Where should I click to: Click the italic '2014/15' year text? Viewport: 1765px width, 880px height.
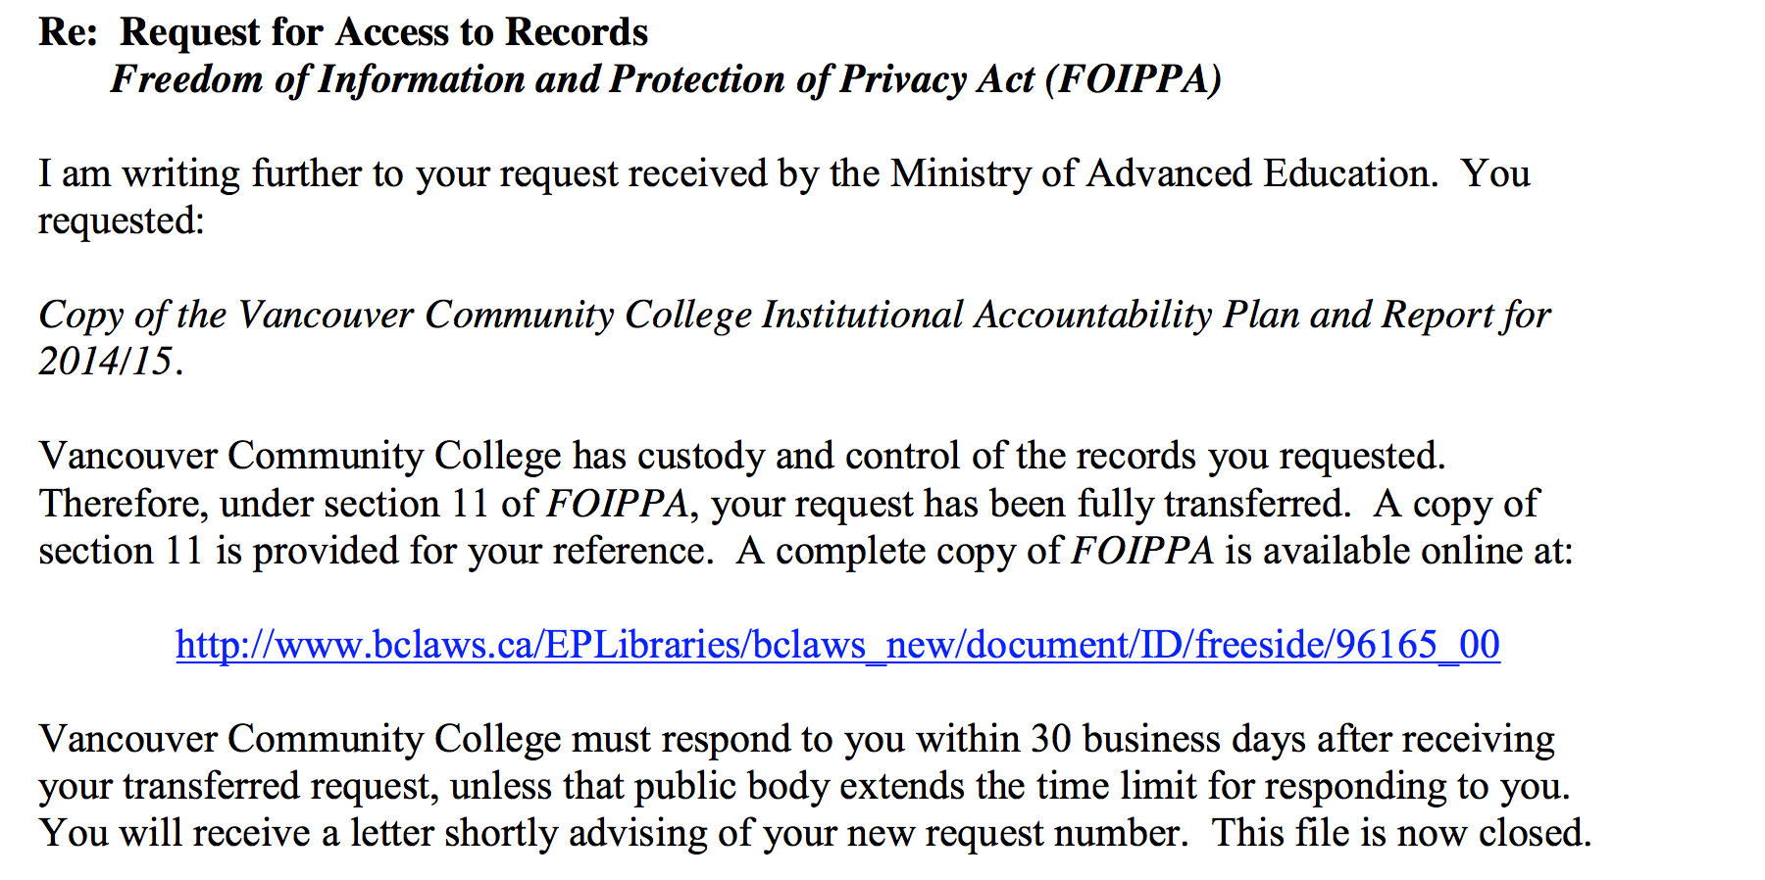[x=105, y=362]
